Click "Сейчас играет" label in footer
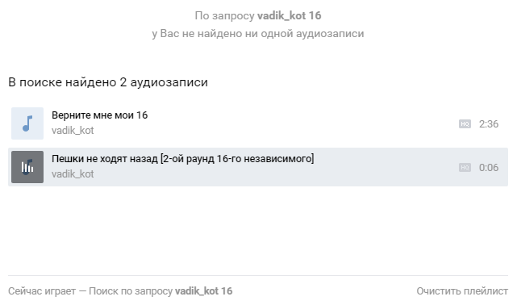This screenshot has width=517, height=305. pyautogui.click(x=42, y=291)
